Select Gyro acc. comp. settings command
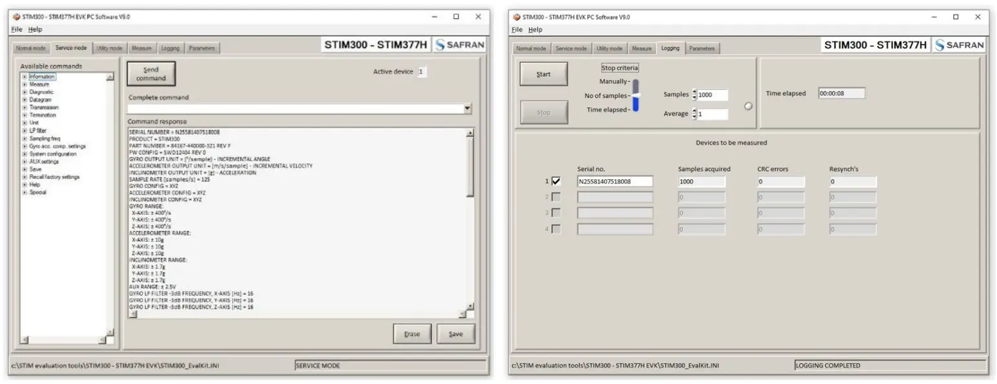997x384 pixels. (x=57, y=147)
